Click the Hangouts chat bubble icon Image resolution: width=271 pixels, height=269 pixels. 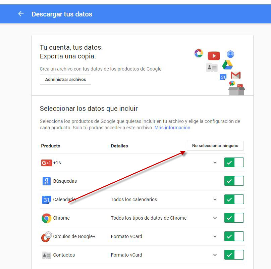coord(232,83)
